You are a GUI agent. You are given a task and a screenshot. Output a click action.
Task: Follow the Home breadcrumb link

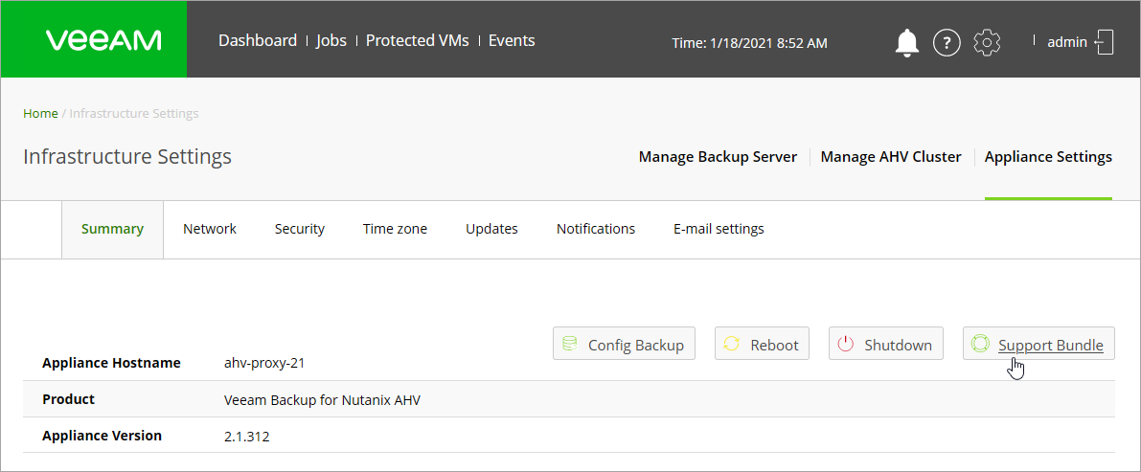40,113
